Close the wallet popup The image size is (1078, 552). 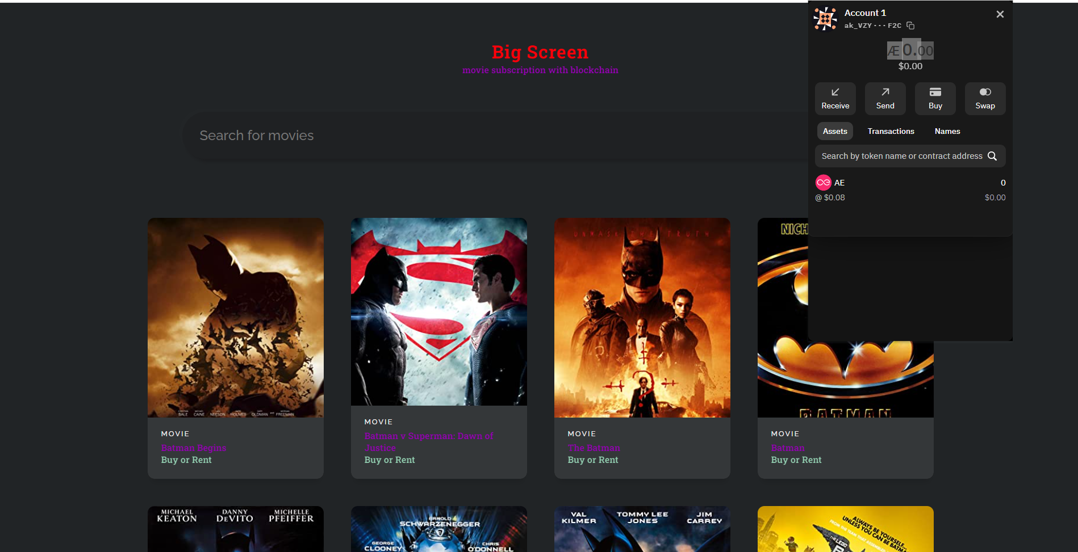point(1000,14)
